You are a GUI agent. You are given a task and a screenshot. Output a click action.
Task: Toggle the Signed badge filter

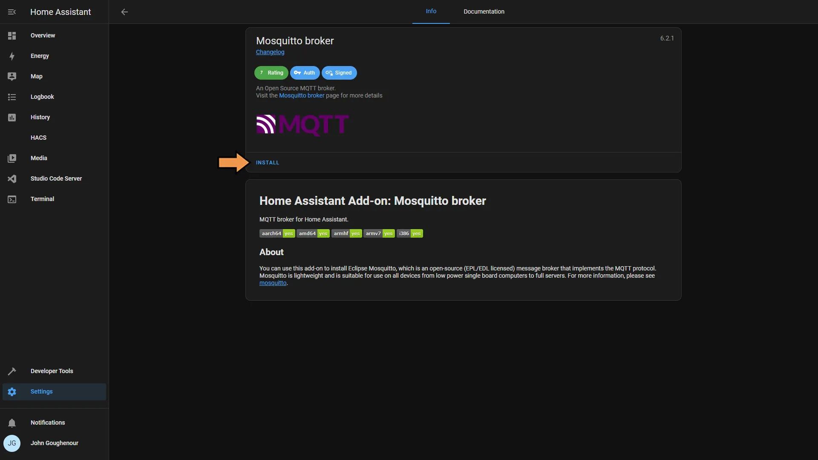pyautogui.click(x=339, y=72)
